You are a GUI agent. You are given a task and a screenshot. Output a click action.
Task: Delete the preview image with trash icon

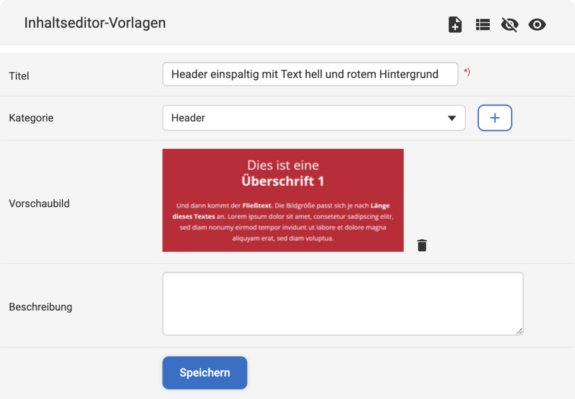coord(422,245)
